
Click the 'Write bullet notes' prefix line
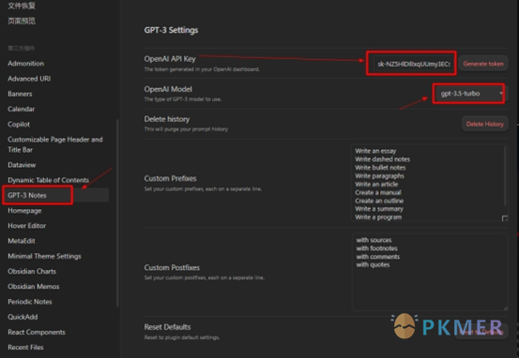[380, 168]
